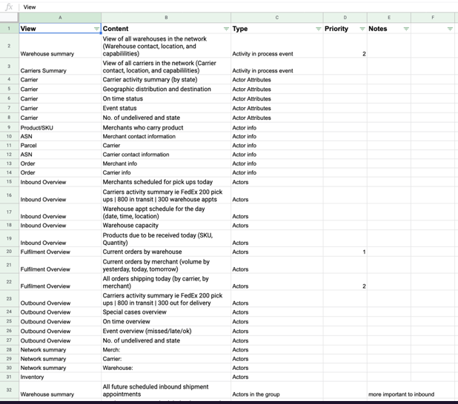Select row 1 header number
This screenshot has height=404, width=458.
tap(9, 29)
